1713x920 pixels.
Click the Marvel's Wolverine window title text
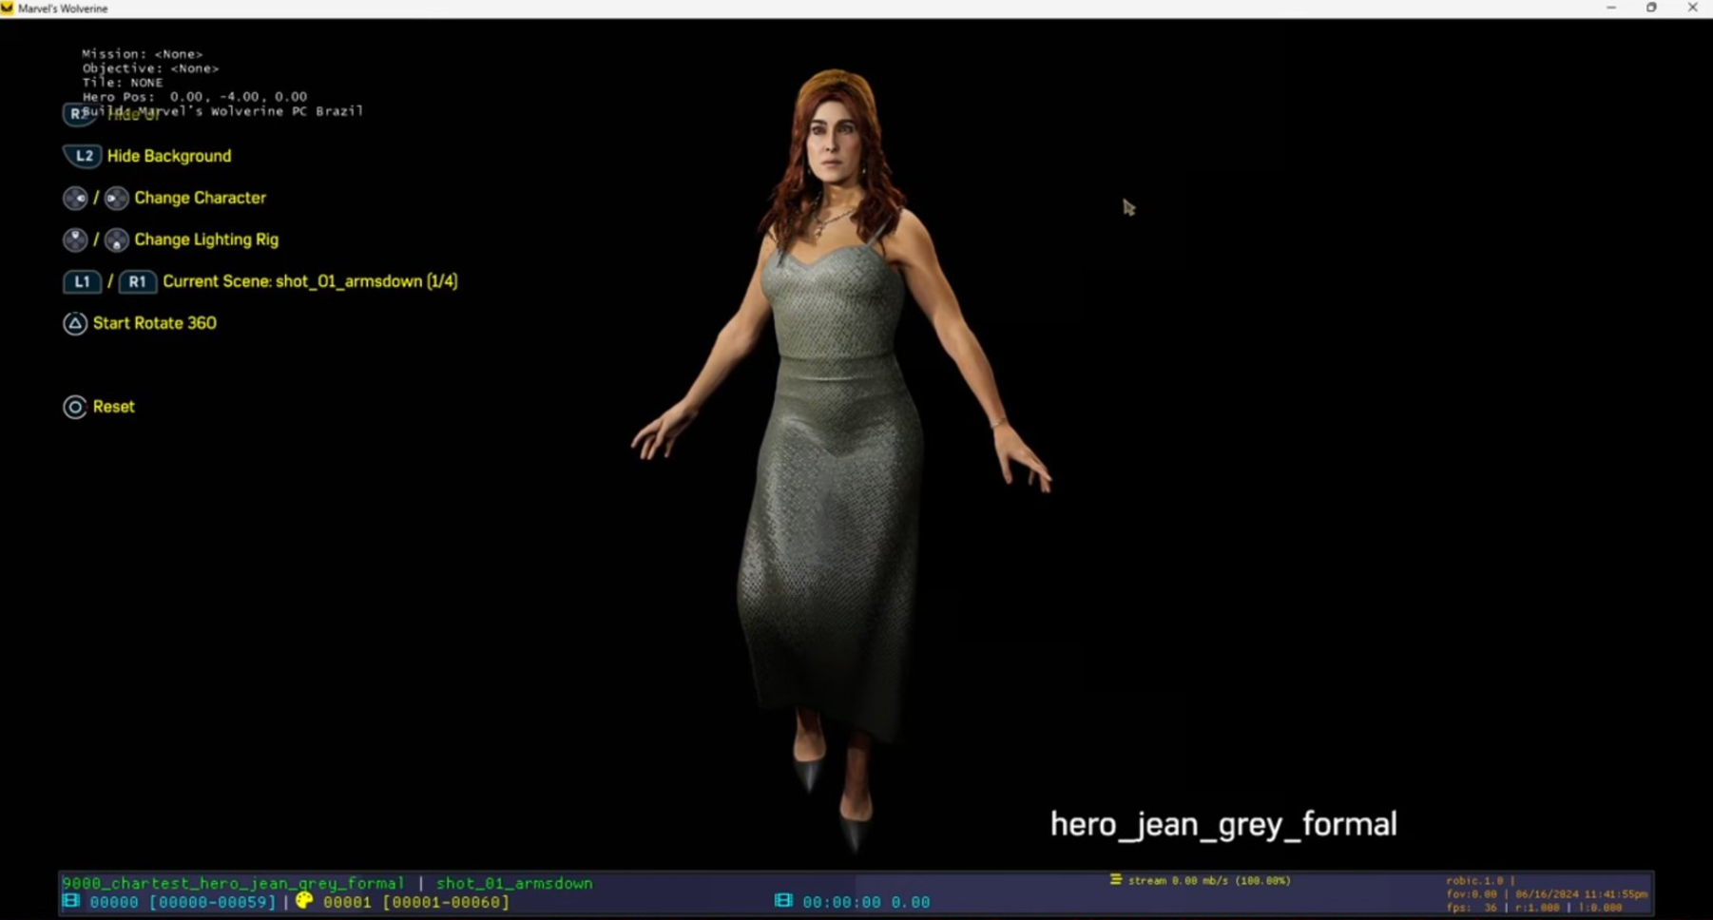(63, 9)
